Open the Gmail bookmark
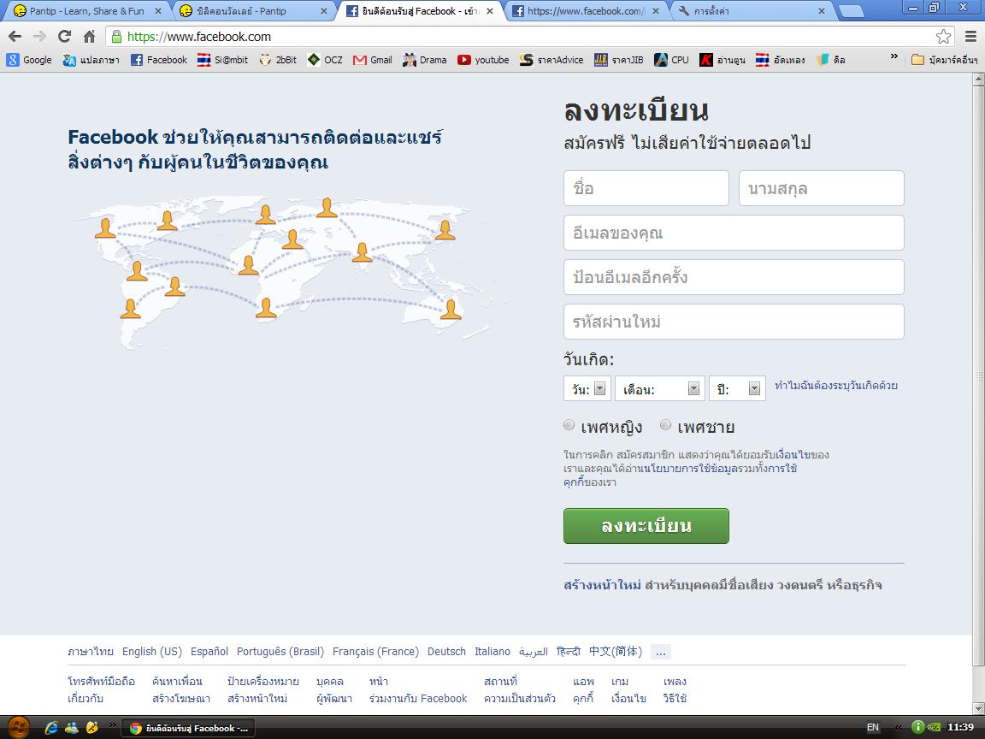Screen dimensions: 985x739 (x=373, y=60)
